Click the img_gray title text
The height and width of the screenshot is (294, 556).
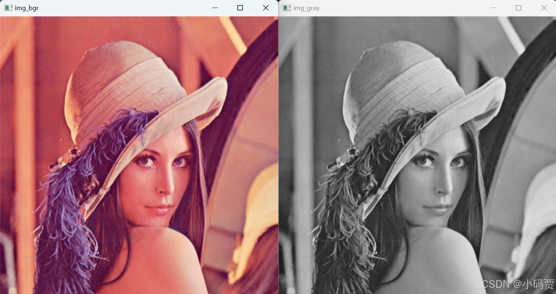click(x=306, y=8)
